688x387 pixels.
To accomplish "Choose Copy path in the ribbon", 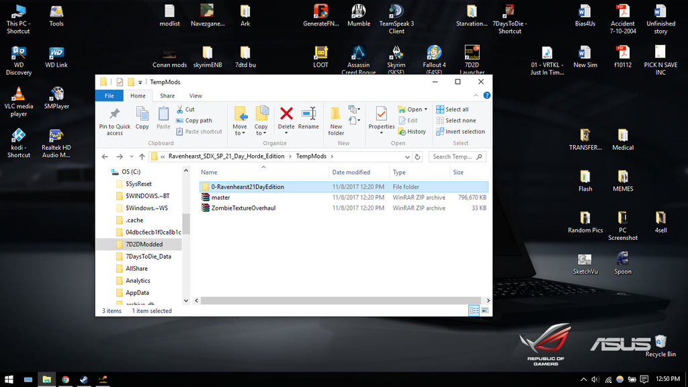I will [x=194, y=120].
